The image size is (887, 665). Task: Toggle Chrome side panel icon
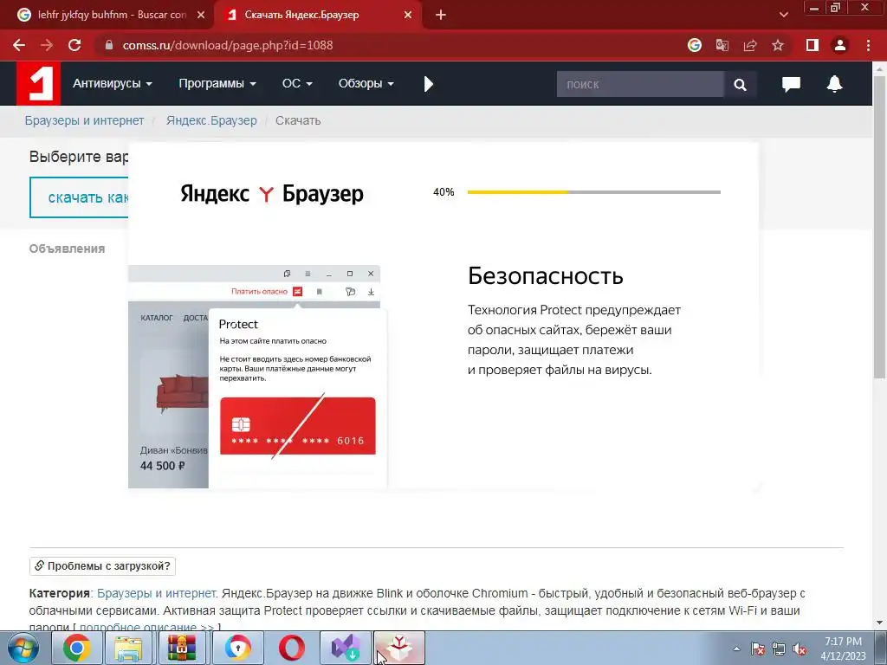pos(813,45)
